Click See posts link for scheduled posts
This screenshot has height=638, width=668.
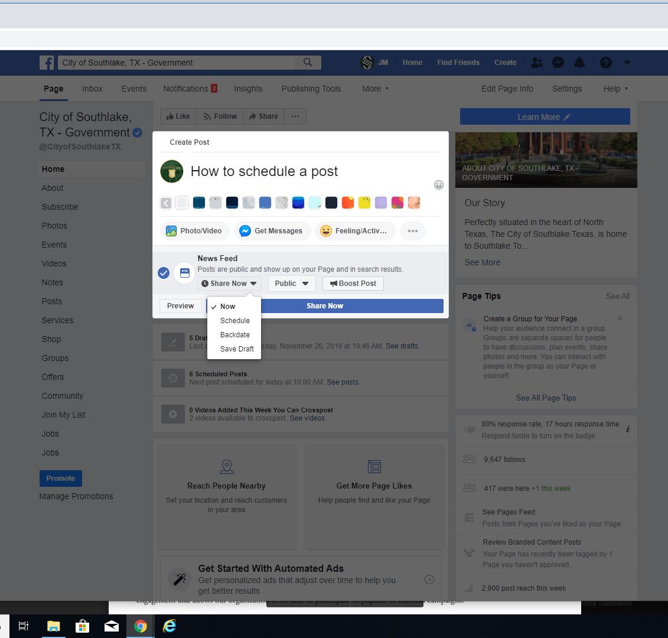click(343, 382)
